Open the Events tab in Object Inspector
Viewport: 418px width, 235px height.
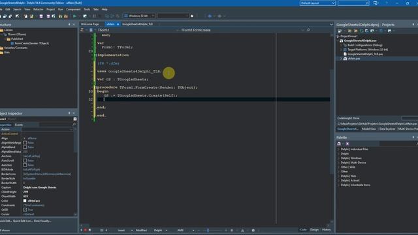(x=19, y=125)
